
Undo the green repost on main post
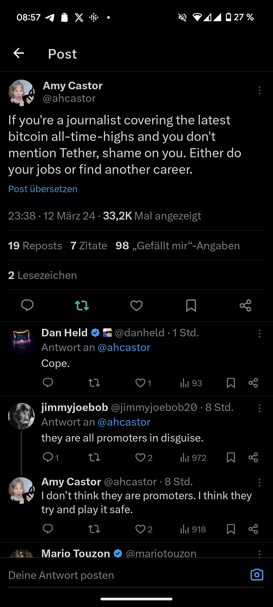[82, 305]
